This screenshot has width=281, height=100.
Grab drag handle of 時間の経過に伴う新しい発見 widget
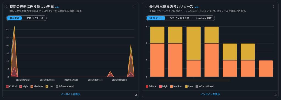click(7, 7)
